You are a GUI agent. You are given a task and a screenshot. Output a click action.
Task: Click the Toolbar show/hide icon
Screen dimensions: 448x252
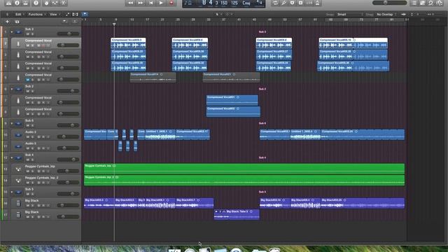[x=26, y=3]
